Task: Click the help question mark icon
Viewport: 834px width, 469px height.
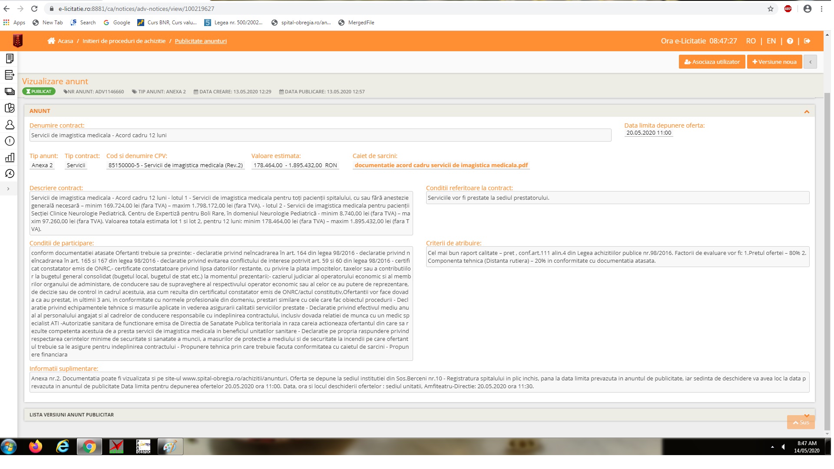Action: (790, 41)
